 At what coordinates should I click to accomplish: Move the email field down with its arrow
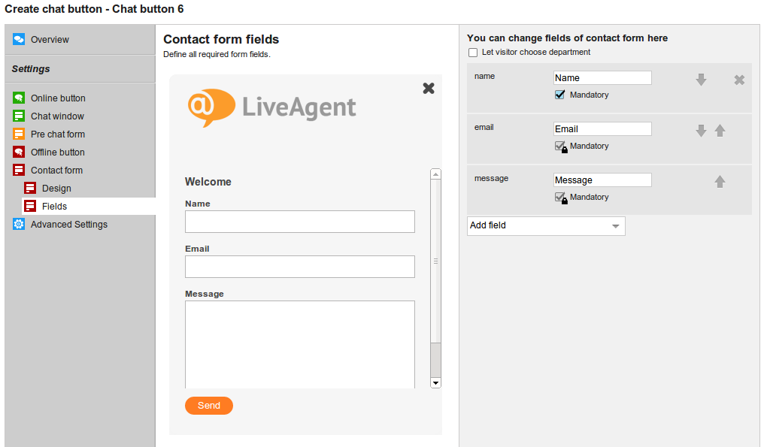(x=701, y=131)
